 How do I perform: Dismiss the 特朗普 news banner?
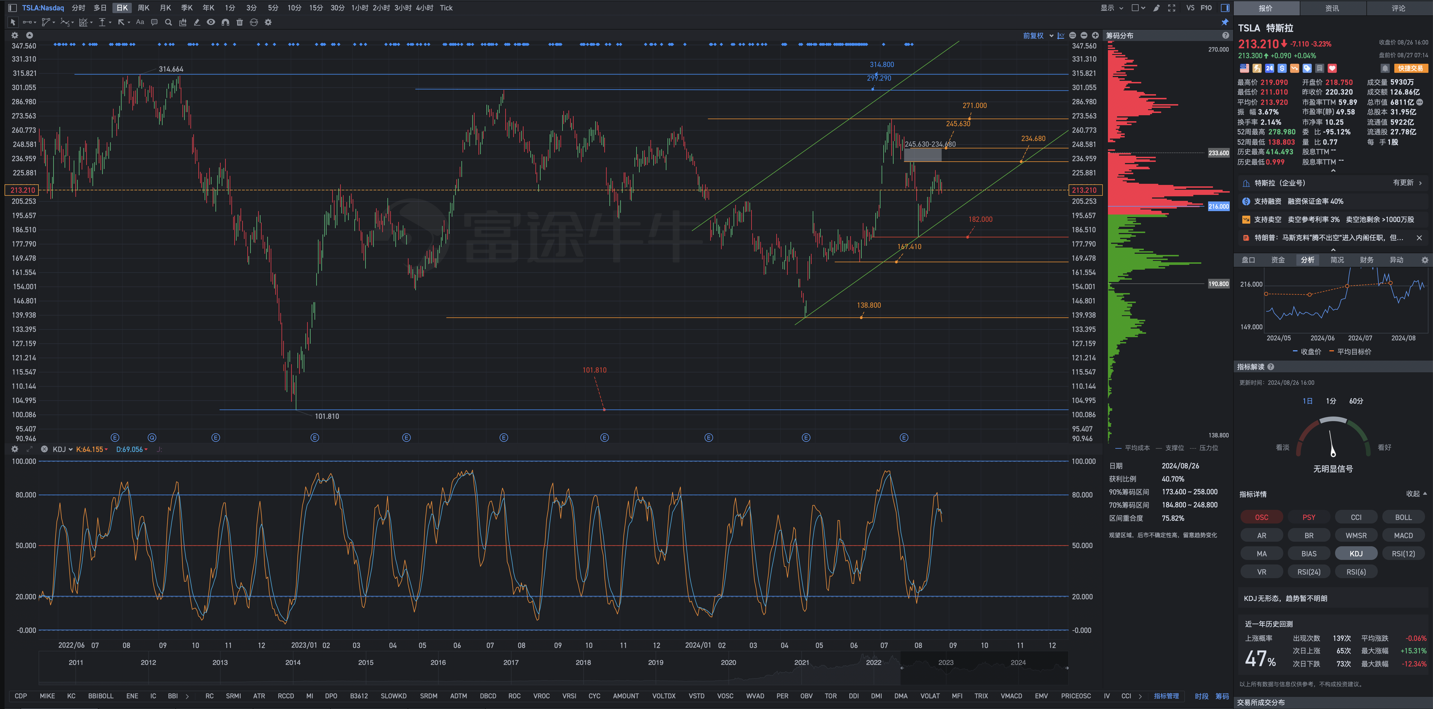click(x=1419, y=238)
